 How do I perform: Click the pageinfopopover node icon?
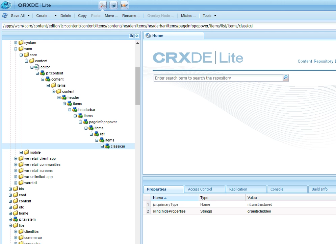click(85, 122)
